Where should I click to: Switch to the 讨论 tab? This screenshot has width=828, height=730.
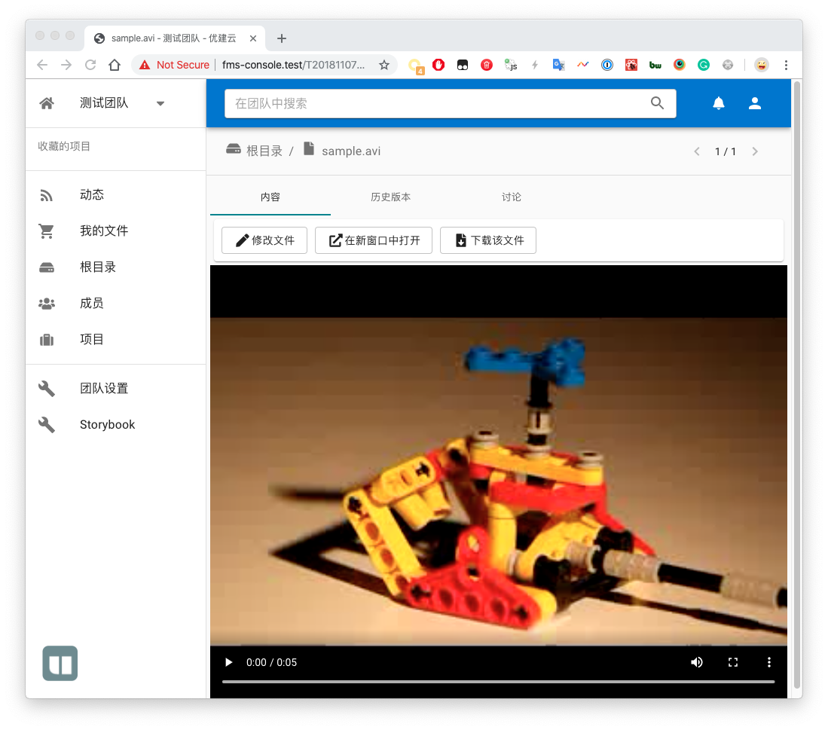[x=511, y=197]
